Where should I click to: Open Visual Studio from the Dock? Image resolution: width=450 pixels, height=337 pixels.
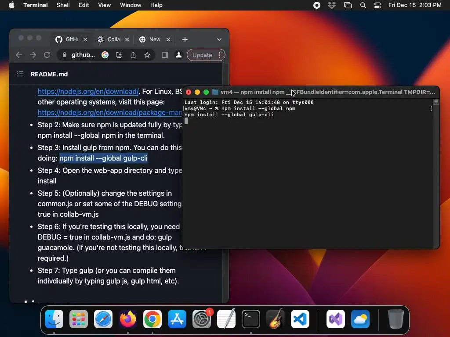click(336, 319)
